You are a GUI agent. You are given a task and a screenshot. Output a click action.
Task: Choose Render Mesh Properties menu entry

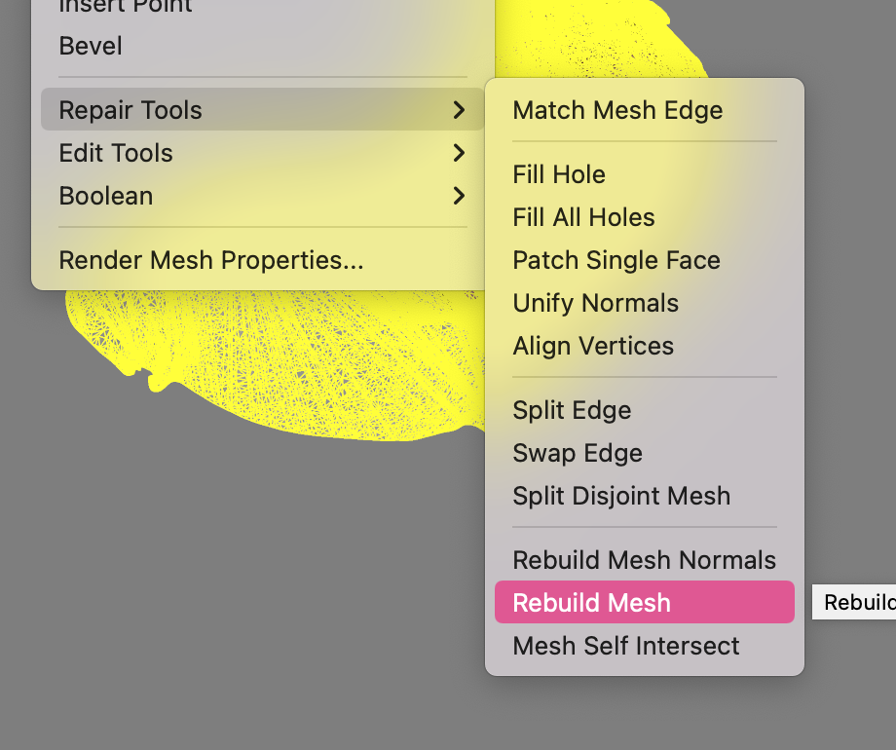(211, 260)
